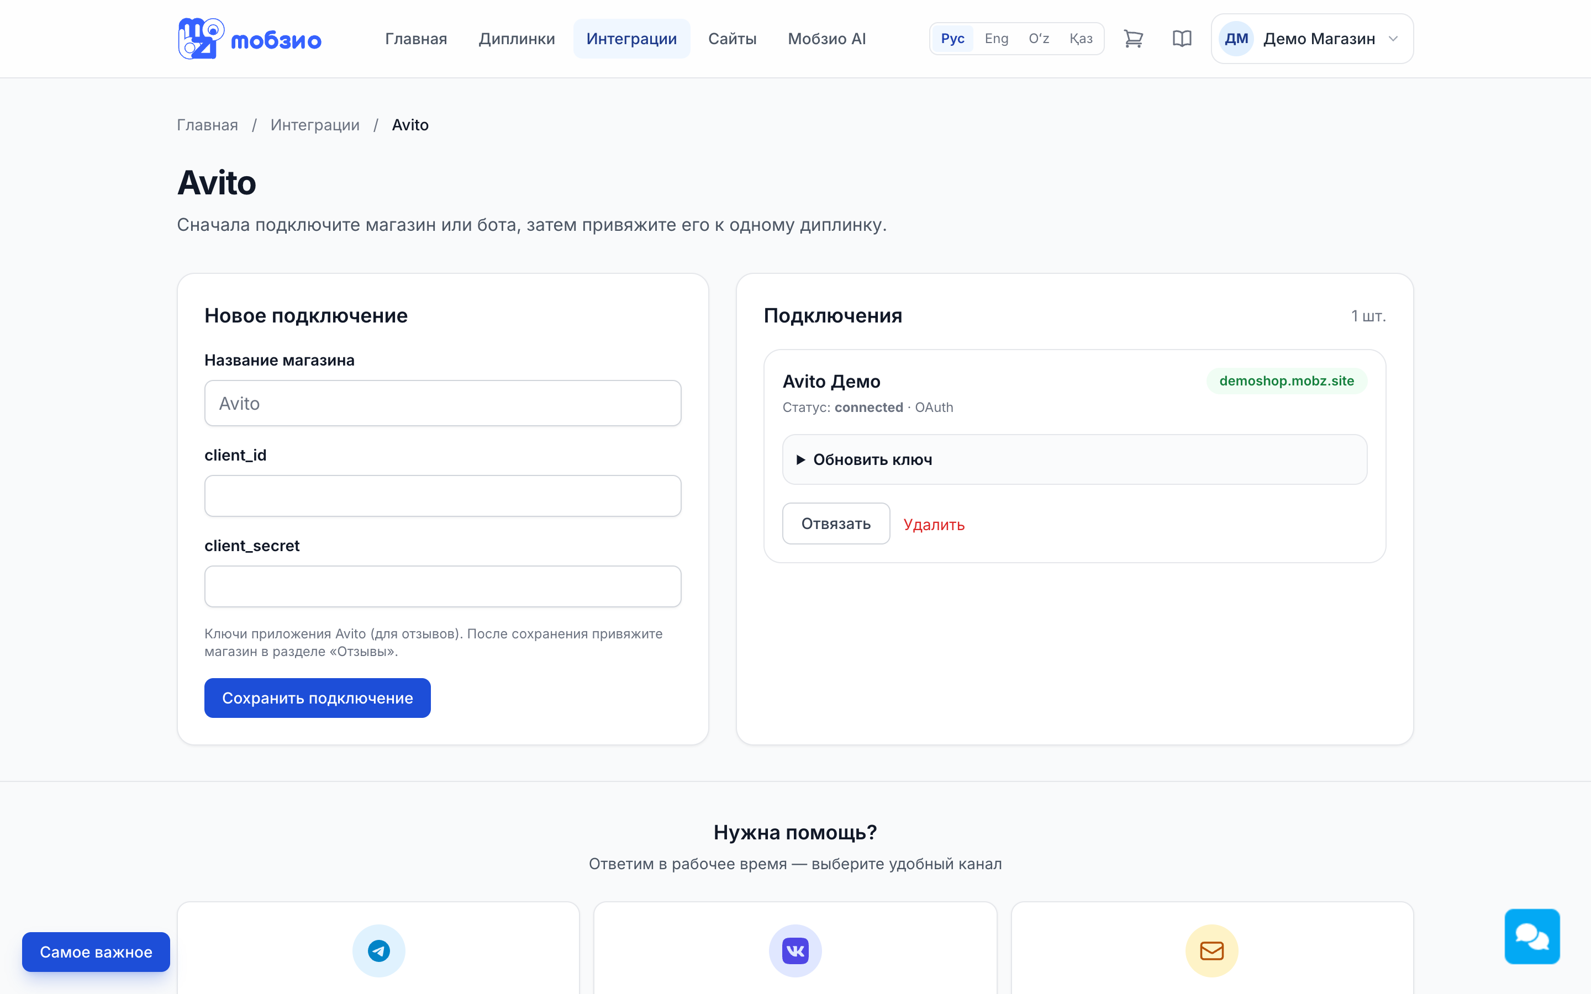Open the shopping cart icon
Screen dimensions: 1591x994
(x=1133, y=39)
